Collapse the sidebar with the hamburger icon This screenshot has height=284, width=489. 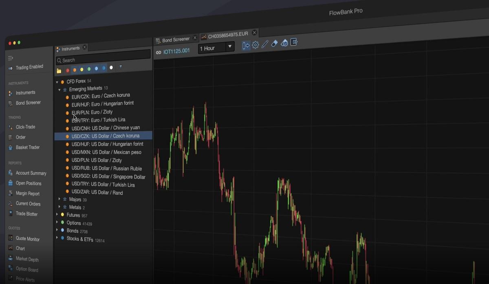(x=11, y=58)
